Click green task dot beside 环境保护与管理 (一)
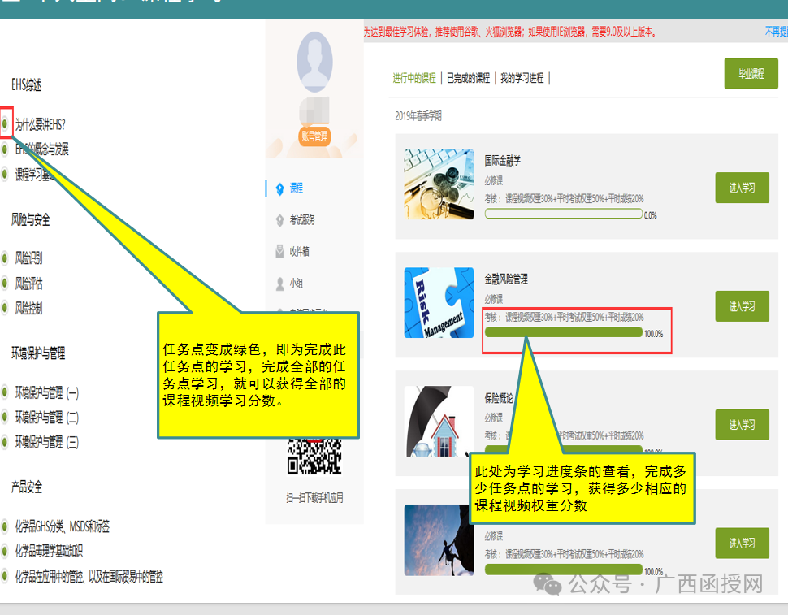 (x=5, y=392)
